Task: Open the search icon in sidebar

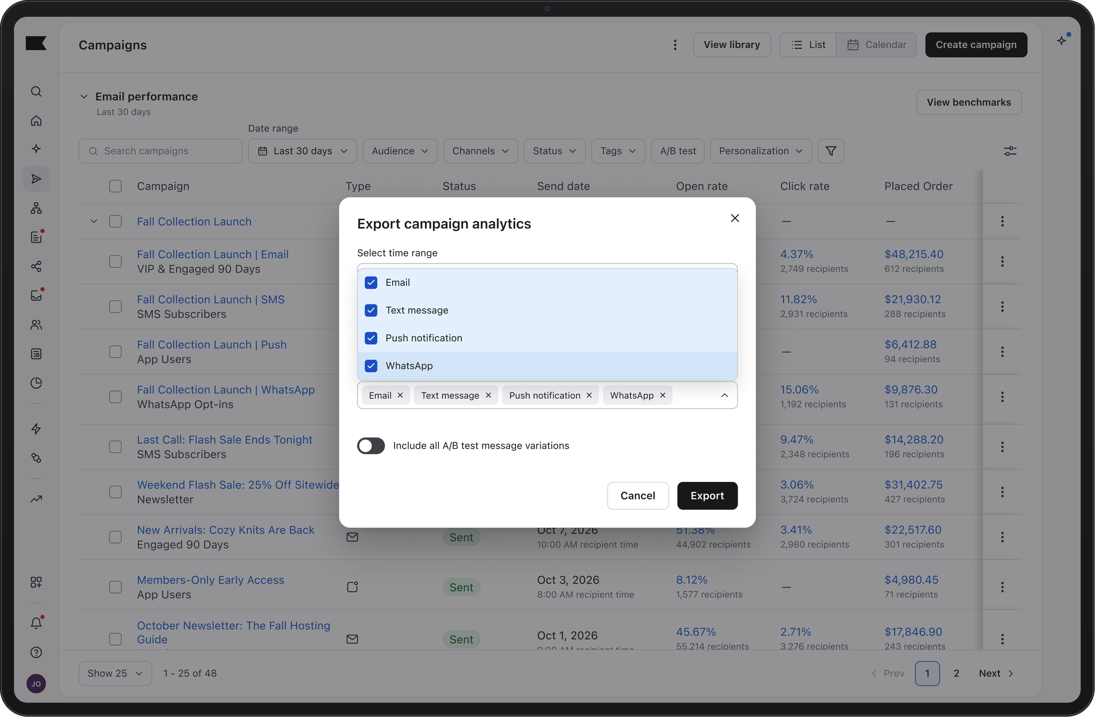Action: [x=36, y=91]
